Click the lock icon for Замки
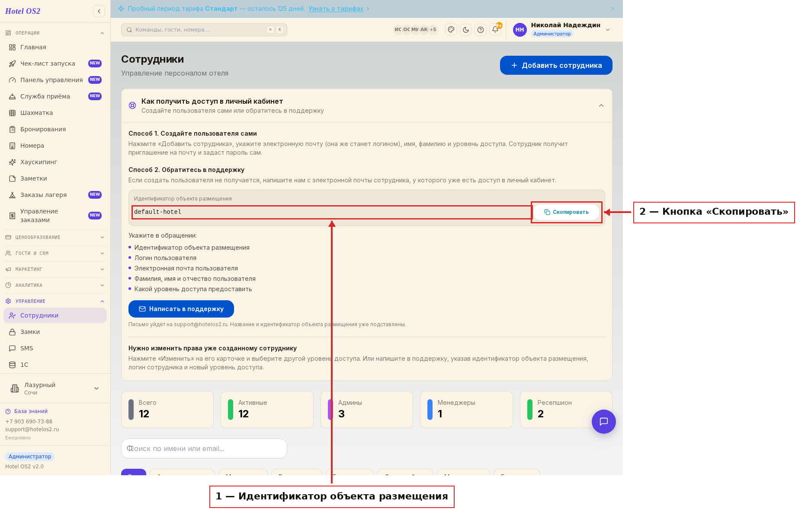This screenshot has height=518, width=805. (x=13, y=332)
